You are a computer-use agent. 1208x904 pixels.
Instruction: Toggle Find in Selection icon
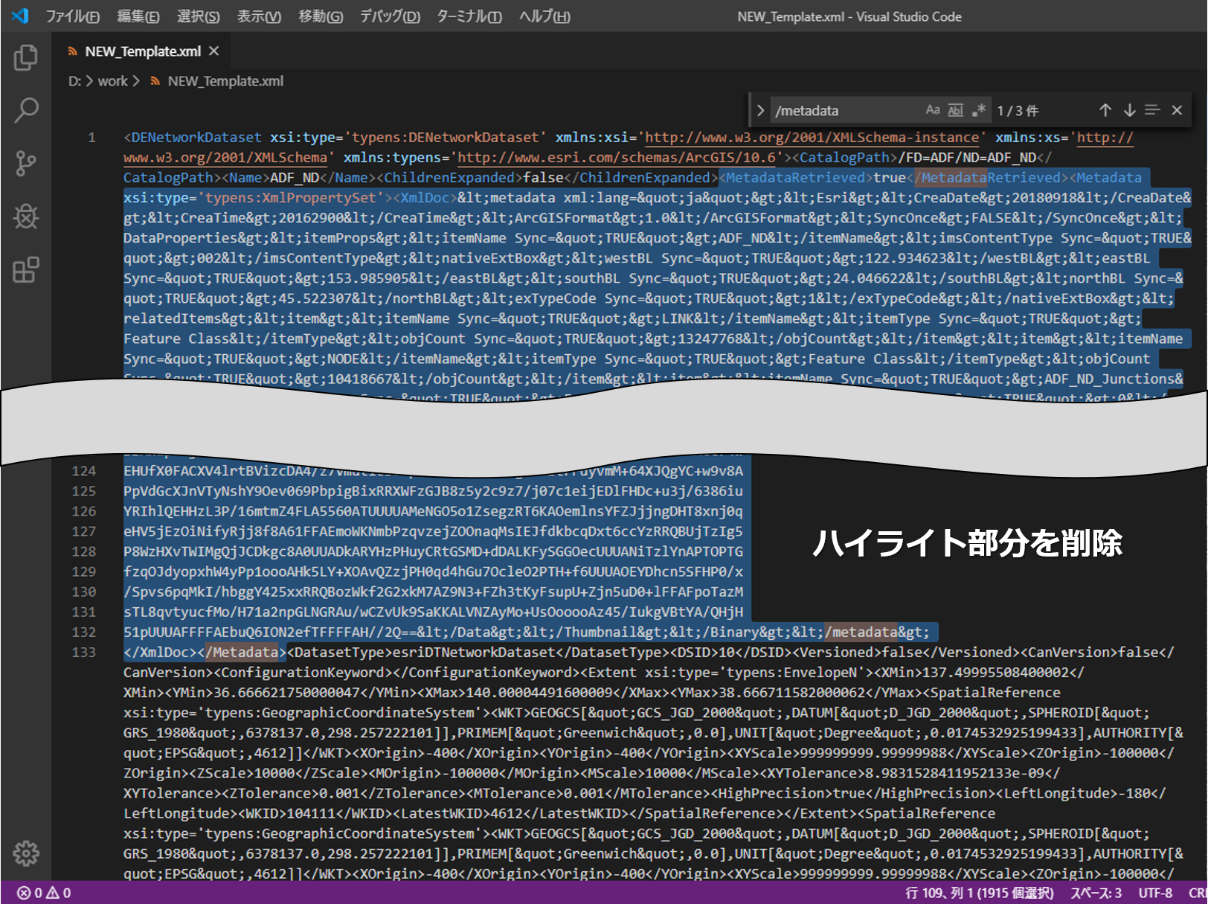point(1152,110)
